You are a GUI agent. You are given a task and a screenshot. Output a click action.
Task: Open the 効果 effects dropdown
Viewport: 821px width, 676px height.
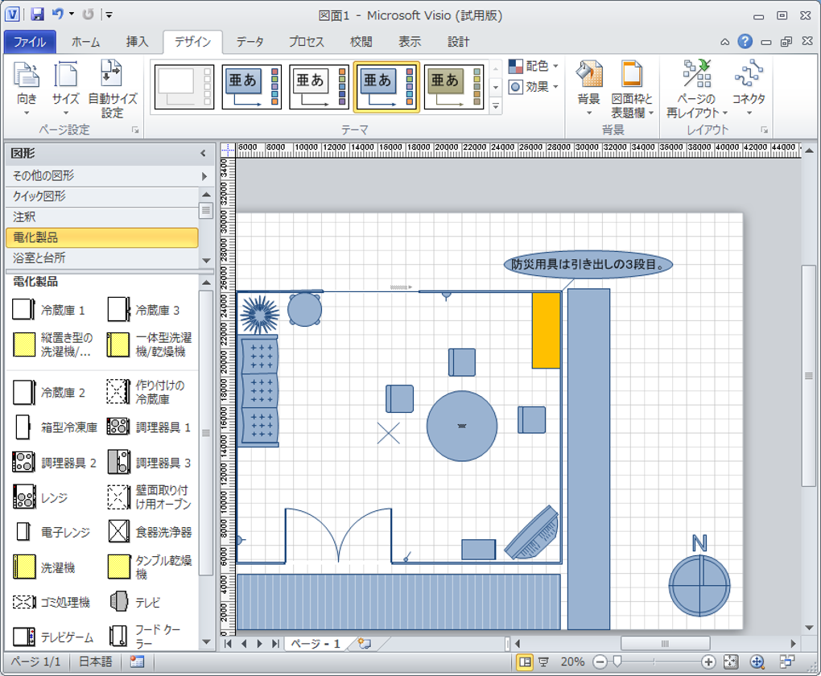coord(534,86)
